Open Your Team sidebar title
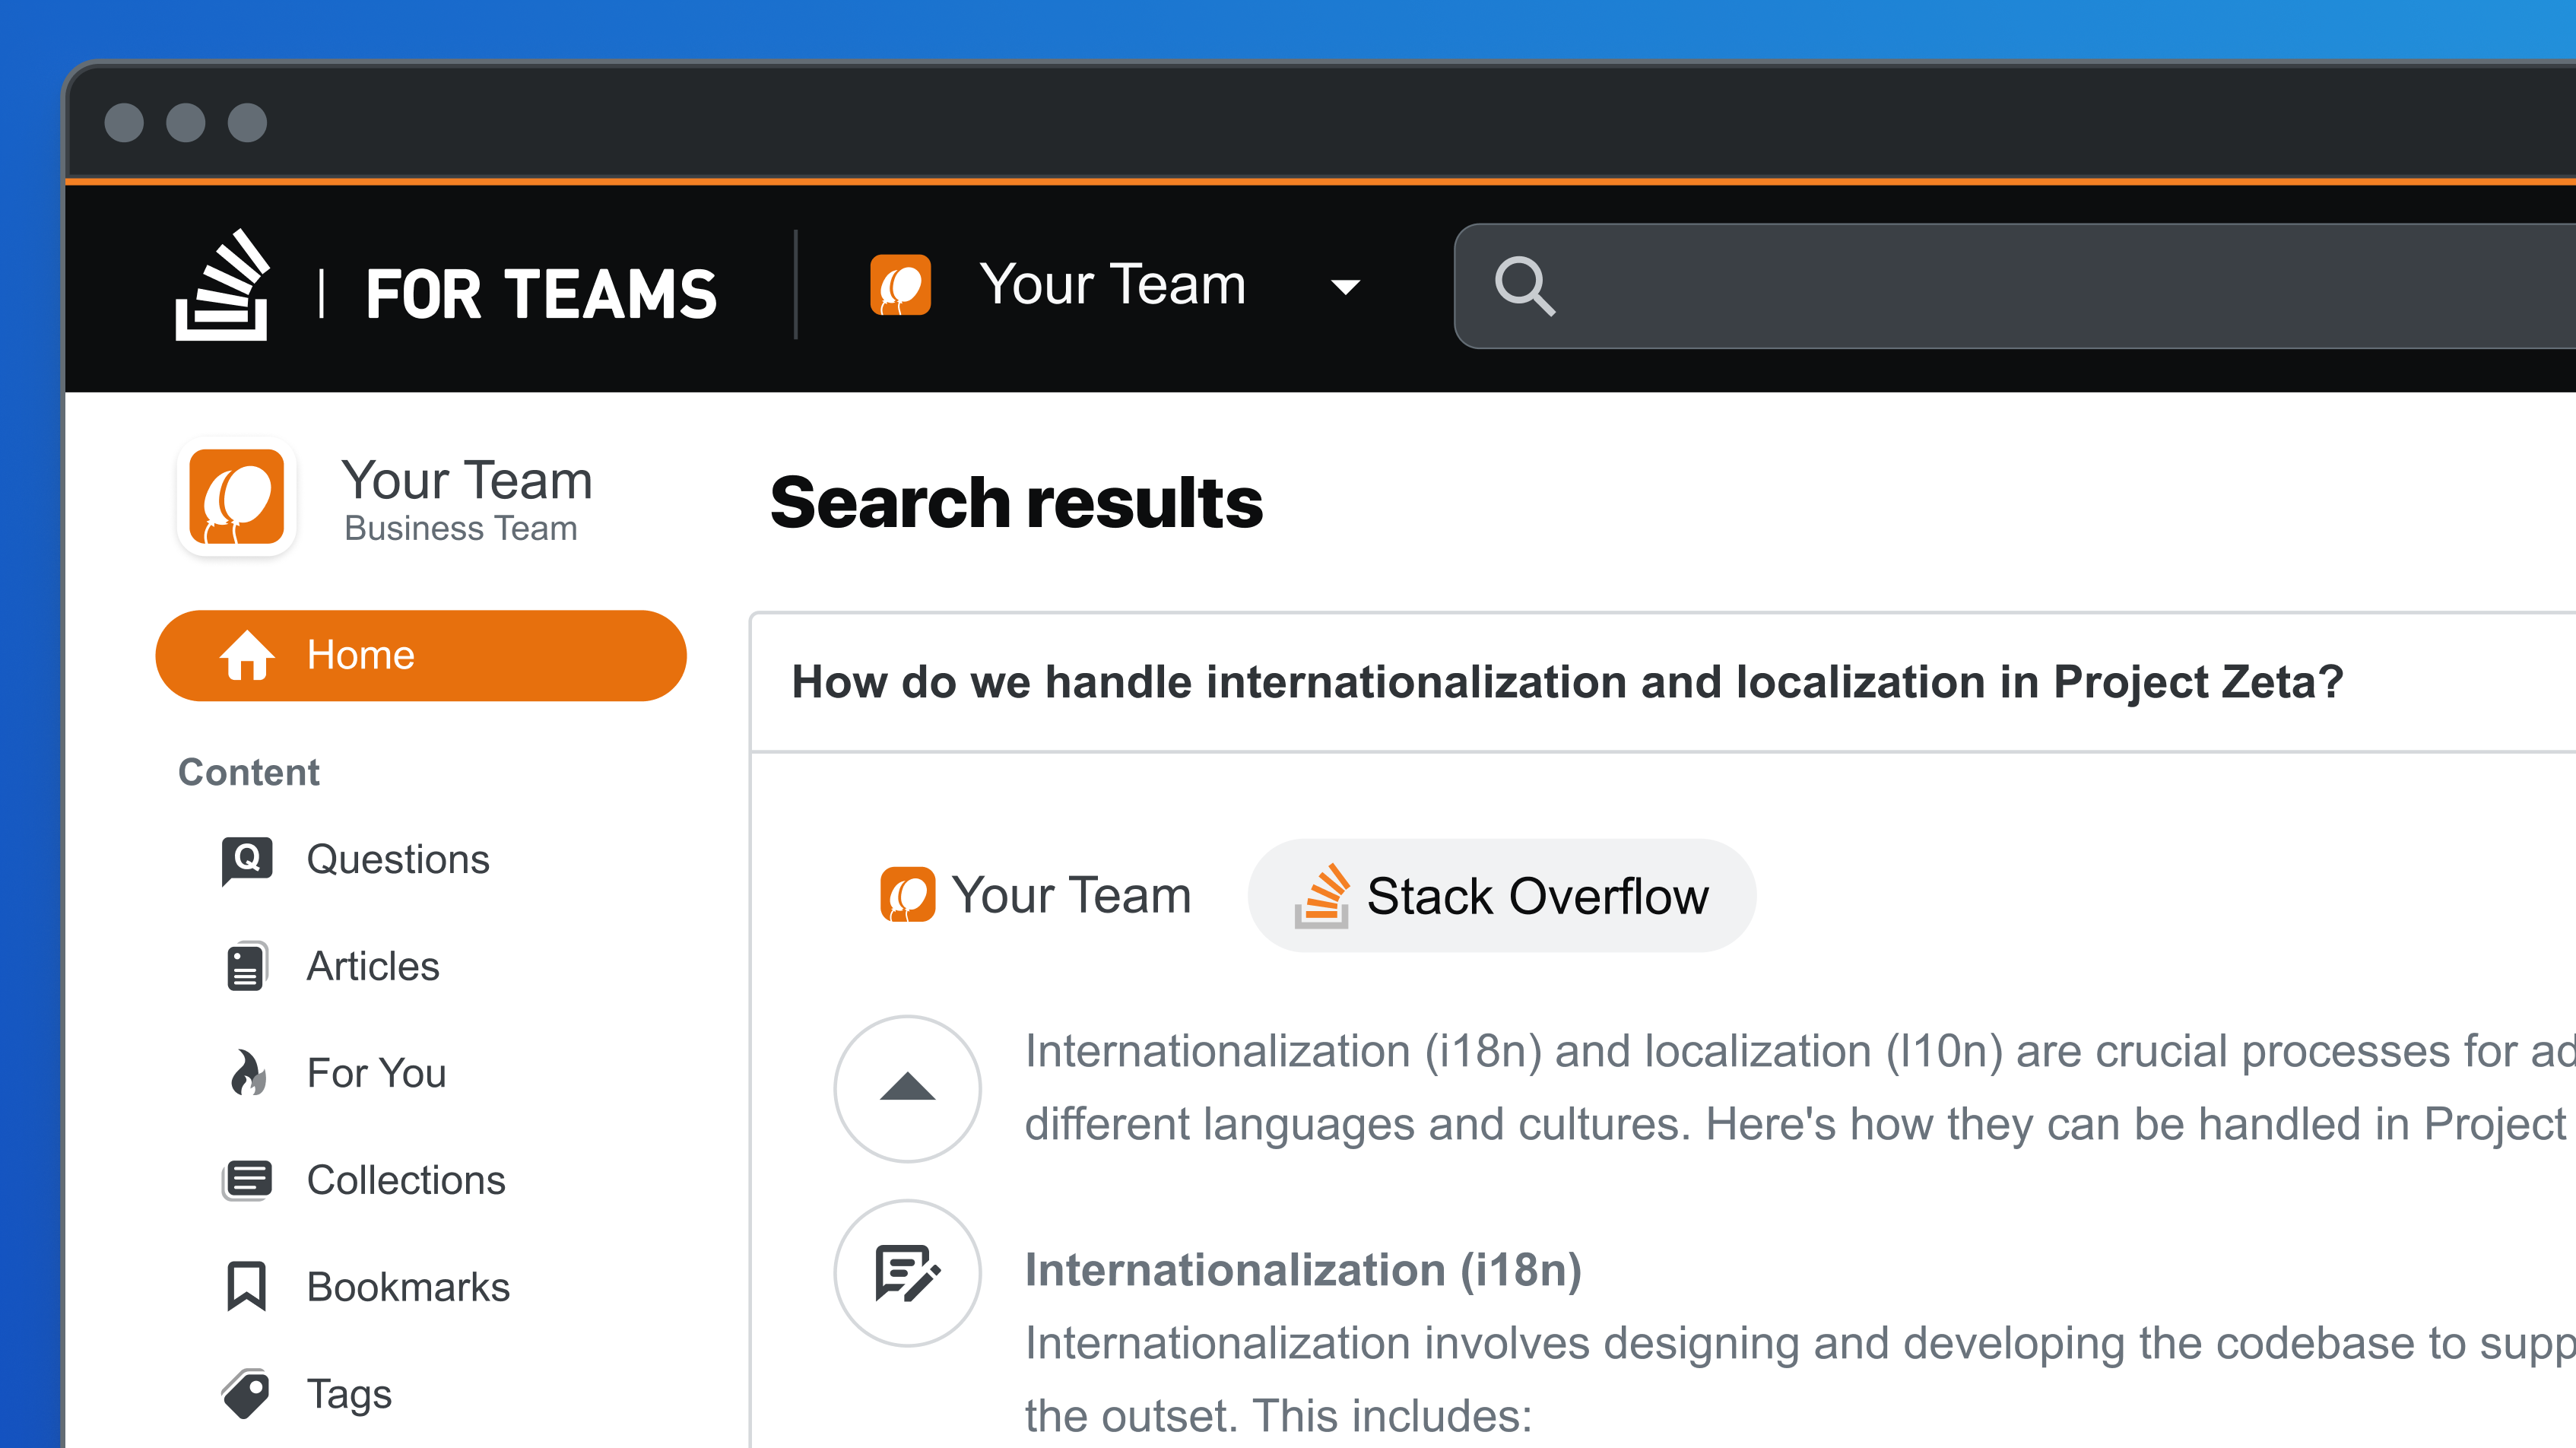 click(x=467, y=479)
